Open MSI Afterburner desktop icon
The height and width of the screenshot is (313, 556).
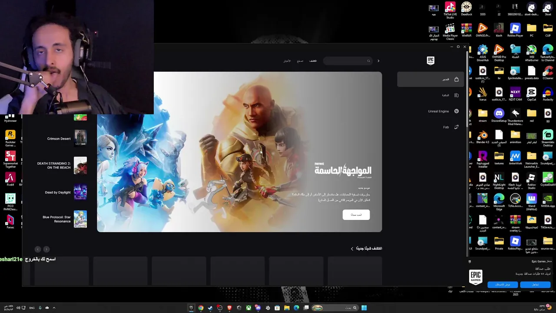point(532,53)
